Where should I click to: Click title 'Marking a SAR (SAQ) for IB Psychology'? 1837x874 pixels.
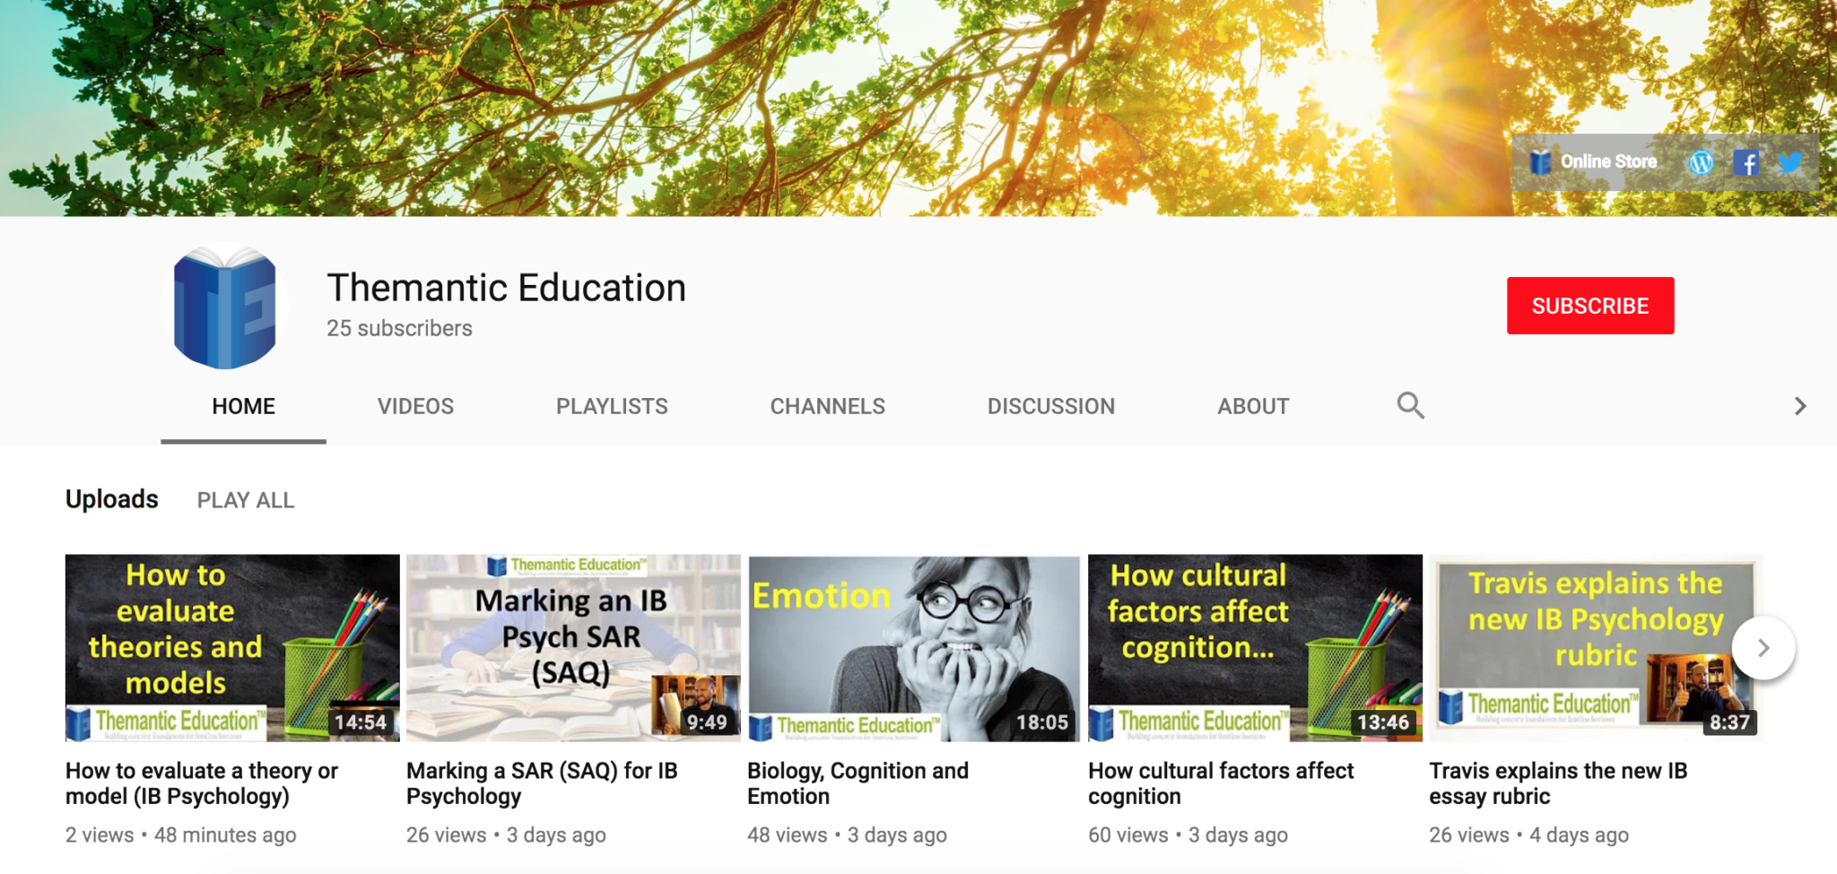coord(542,783)
